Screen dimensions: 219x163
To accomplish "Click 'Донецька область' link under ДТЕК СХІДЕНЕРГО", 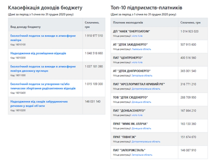I will (142, 102).
